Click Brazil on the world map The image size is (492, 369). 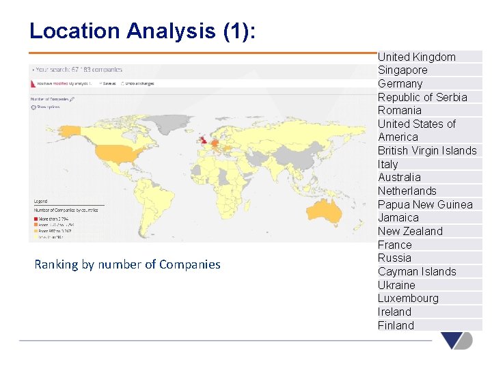(159, 198)
